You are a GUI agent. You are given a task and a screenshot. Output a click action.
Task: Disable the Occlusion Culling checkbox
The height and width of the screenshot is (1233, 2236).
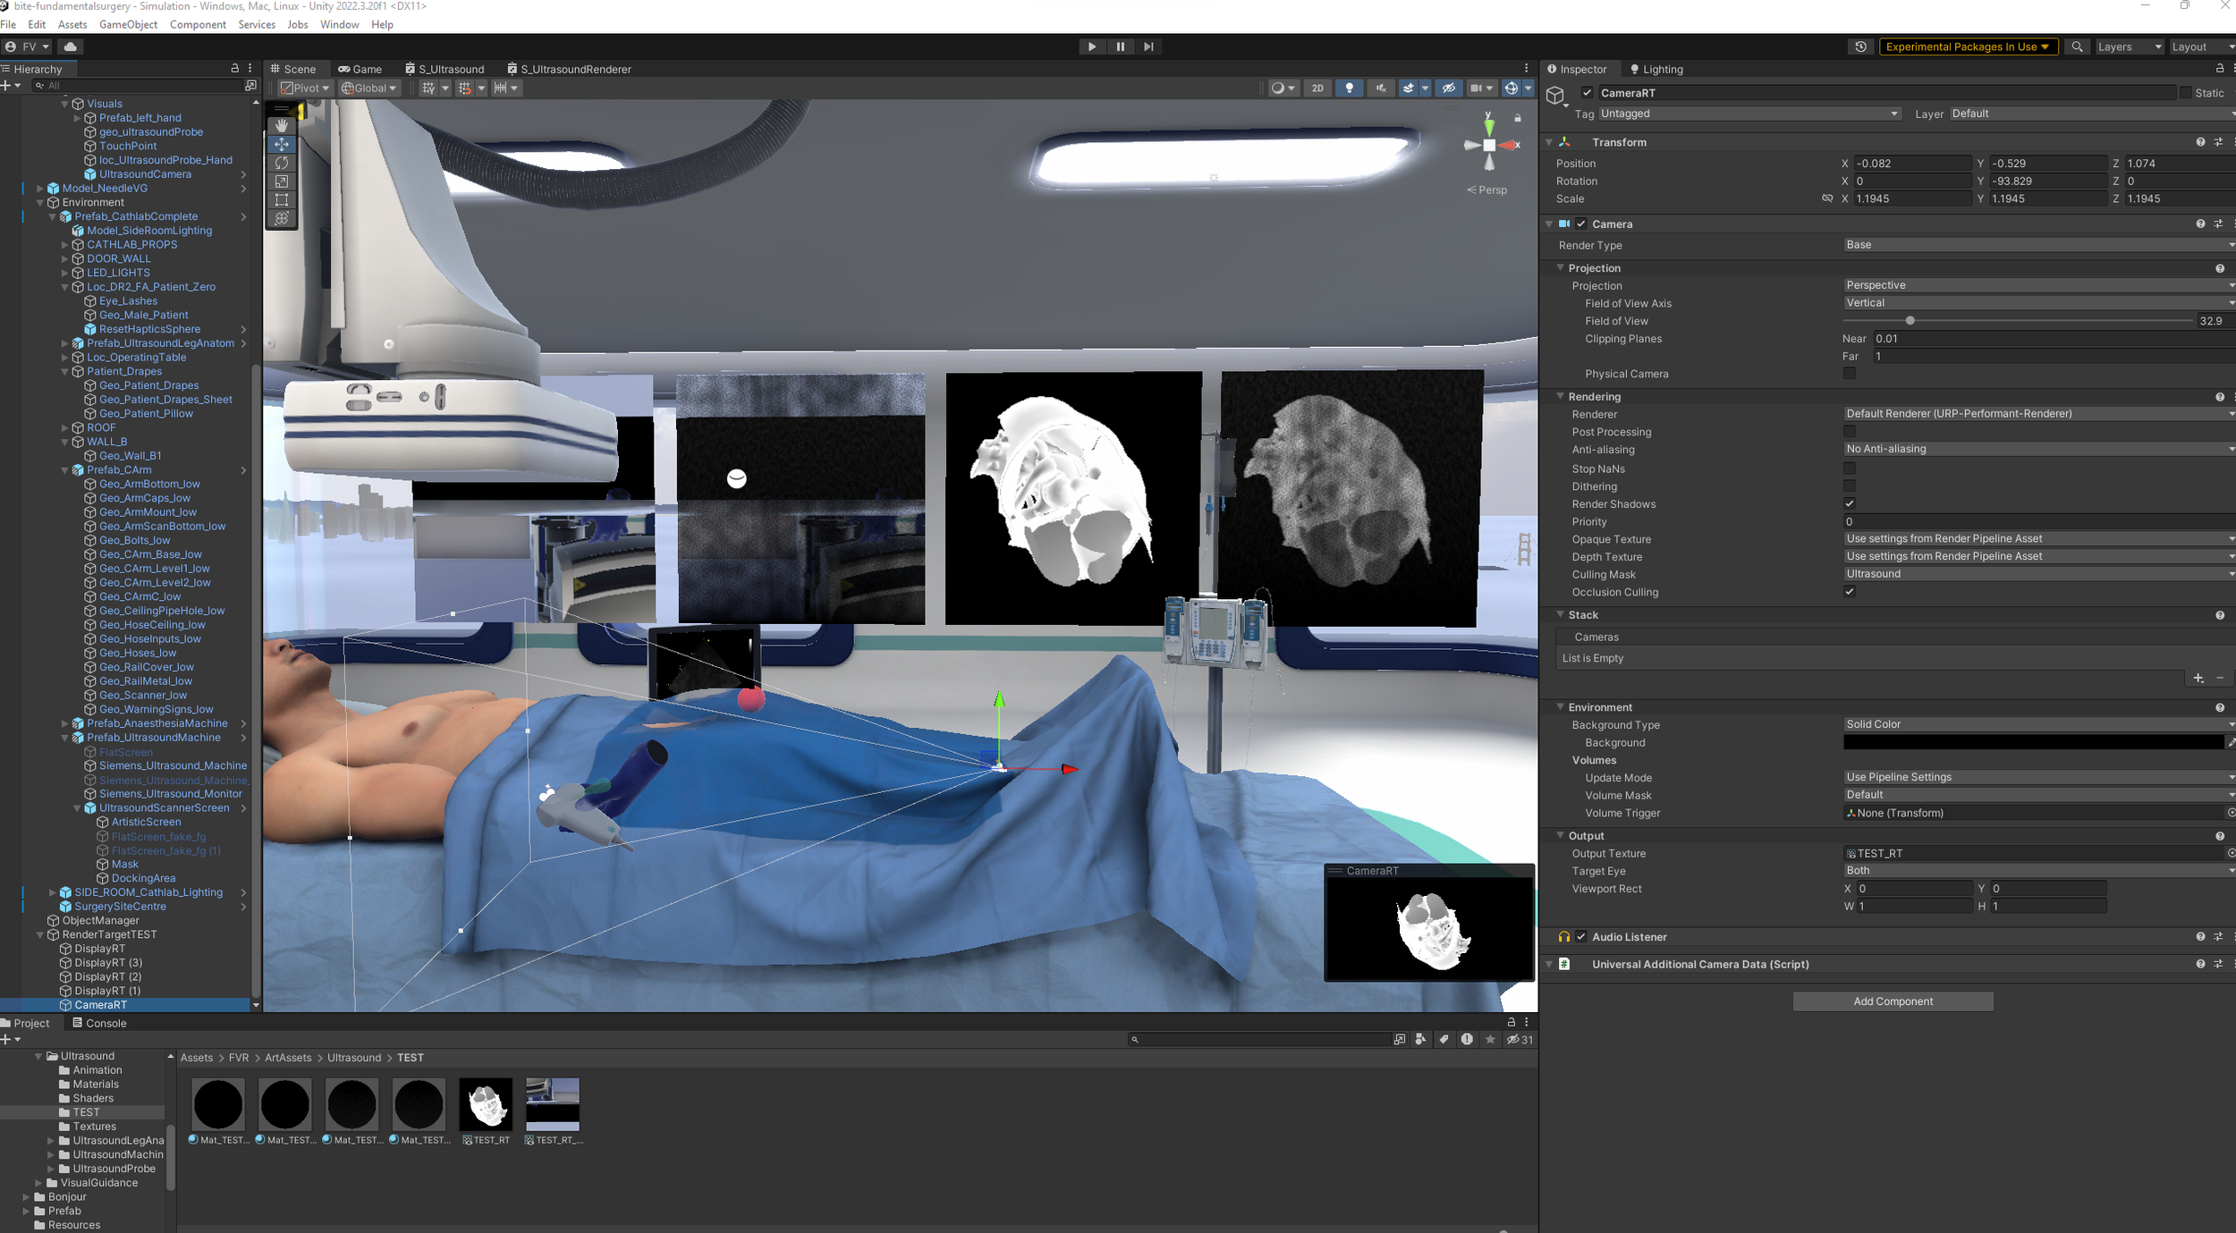pos(1849,592)
